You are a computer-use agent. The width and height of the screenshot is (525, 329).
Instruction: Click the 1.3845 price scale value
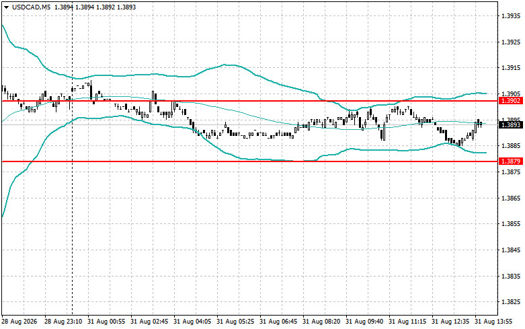511,250
